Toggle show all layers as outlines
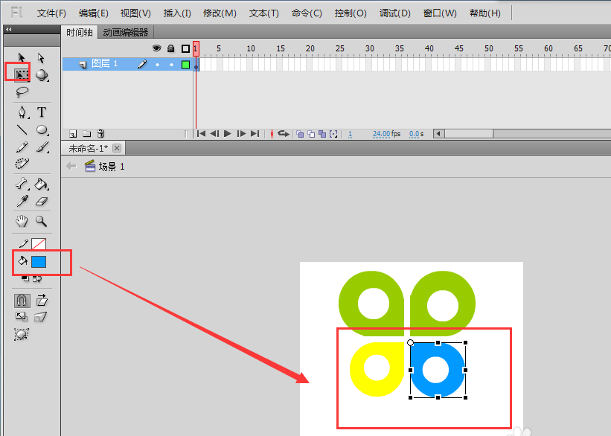This screenshot has height=436, width=611. (185, 48)
